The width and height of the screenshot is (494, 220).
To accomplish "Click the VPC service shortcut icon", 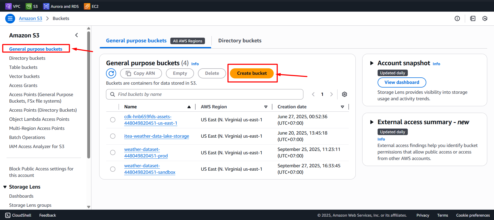I will pos(8,6).
